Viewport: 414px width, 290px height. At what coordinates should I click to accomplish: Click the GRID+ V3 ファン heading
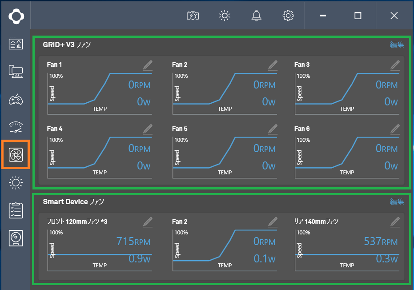[67, 44]
